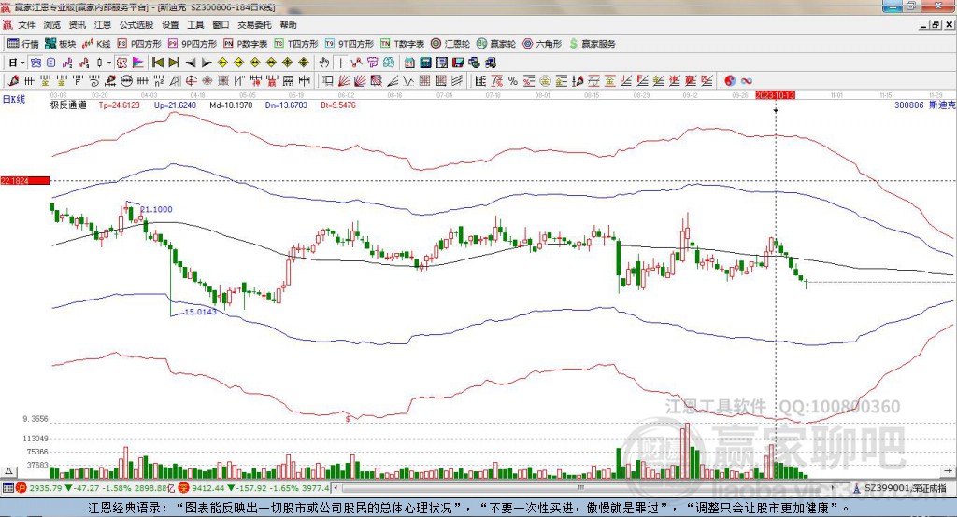Click the 极反通道 indicator name
957x517 pixels.
pyautogui.click(x=68, y=105)
